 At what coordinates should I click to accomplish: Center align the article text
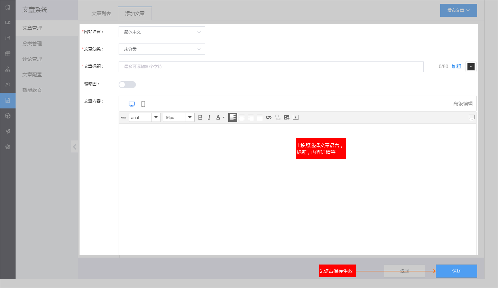[242, 117]
